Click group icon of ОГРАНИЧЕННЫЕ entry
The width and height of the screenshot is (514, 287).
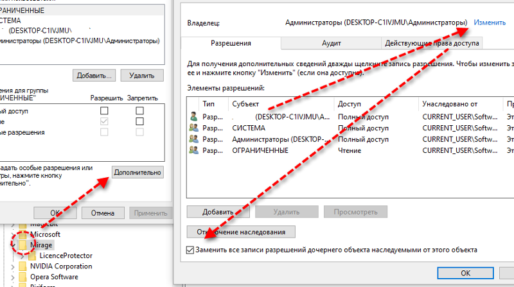(x=194, y=150)
